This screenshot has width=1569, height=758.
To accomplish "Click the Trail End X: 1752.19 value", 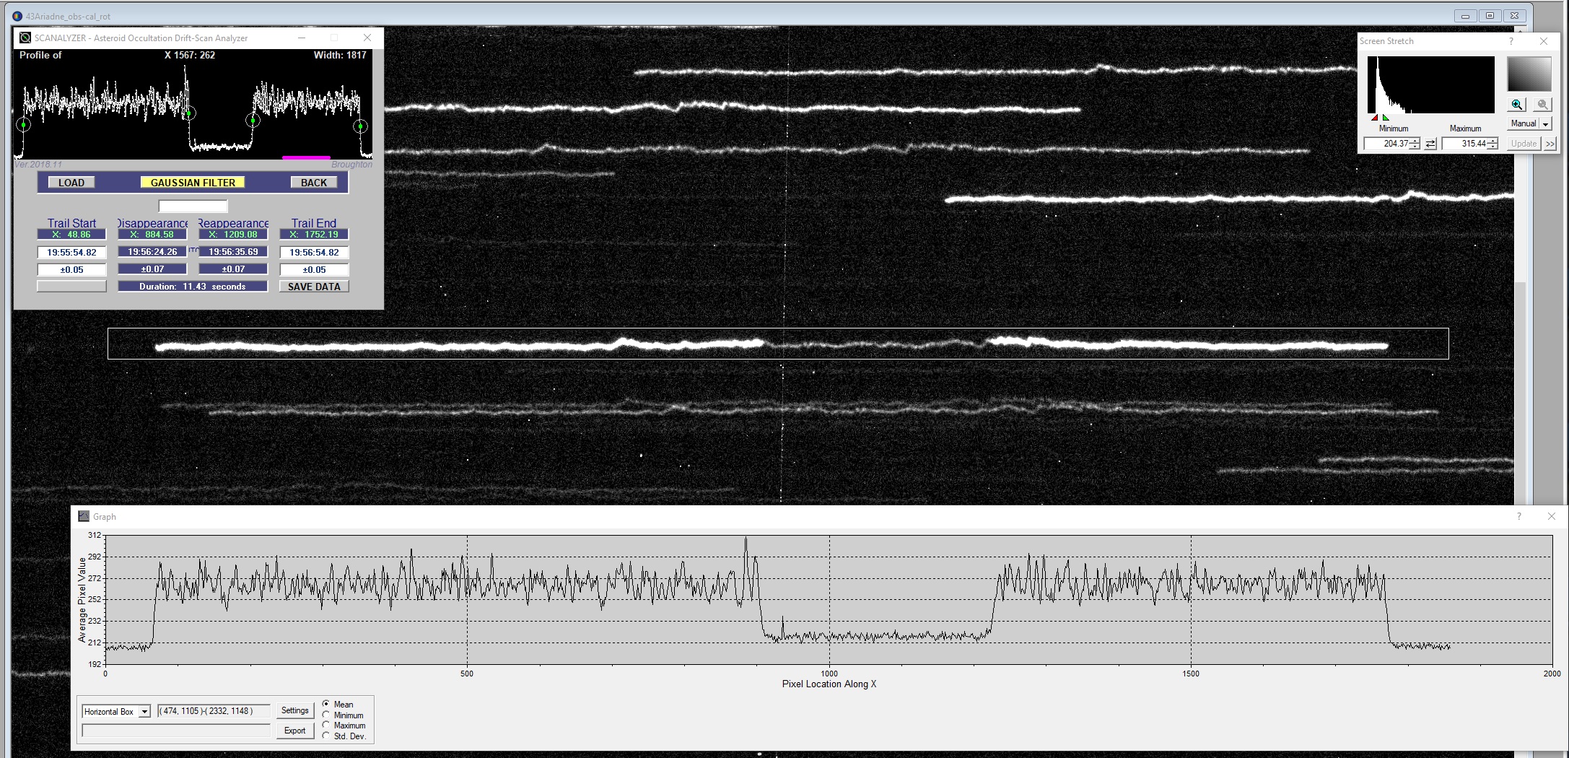I will (x=314, y=235).
